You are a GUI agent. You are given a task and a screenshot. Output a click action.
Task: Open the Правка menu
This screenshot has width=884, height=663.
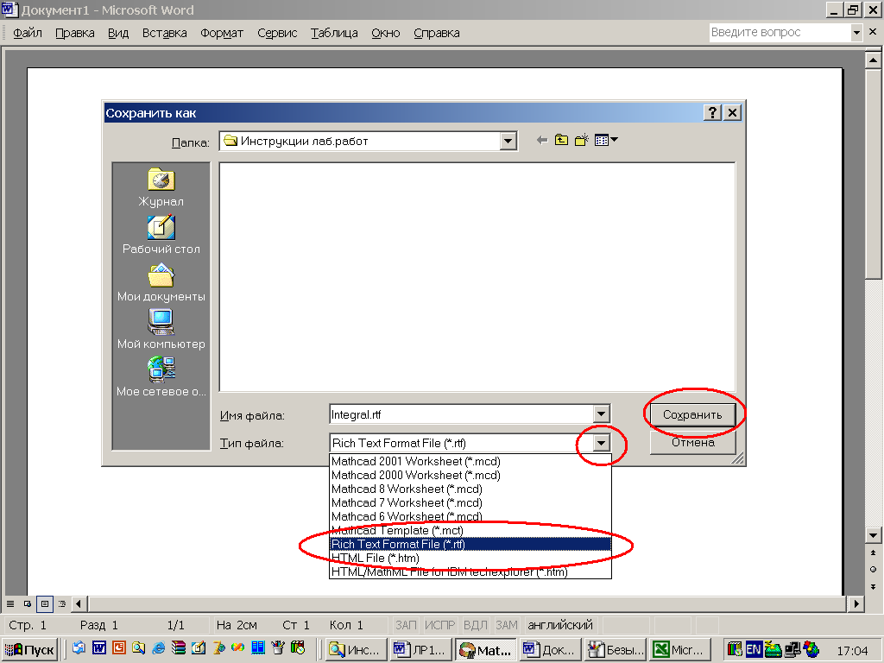click(75, 34)
